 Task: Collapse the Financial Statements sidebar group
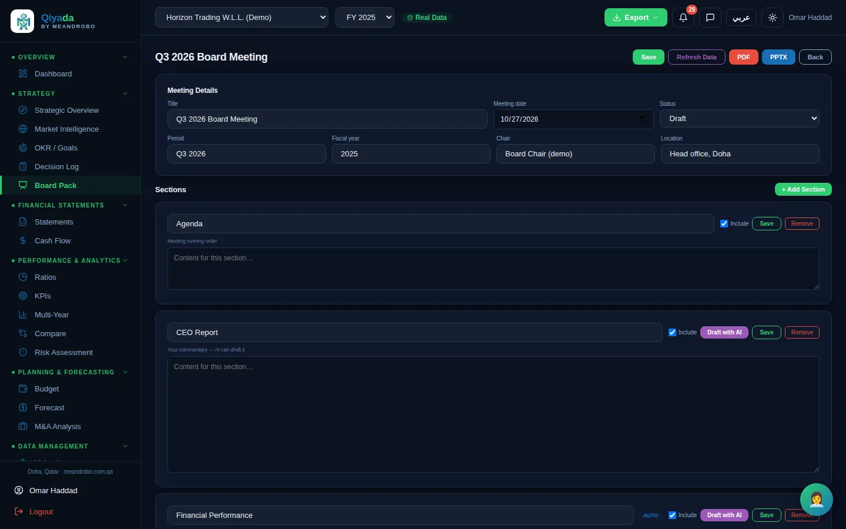[x=125, y=205]
